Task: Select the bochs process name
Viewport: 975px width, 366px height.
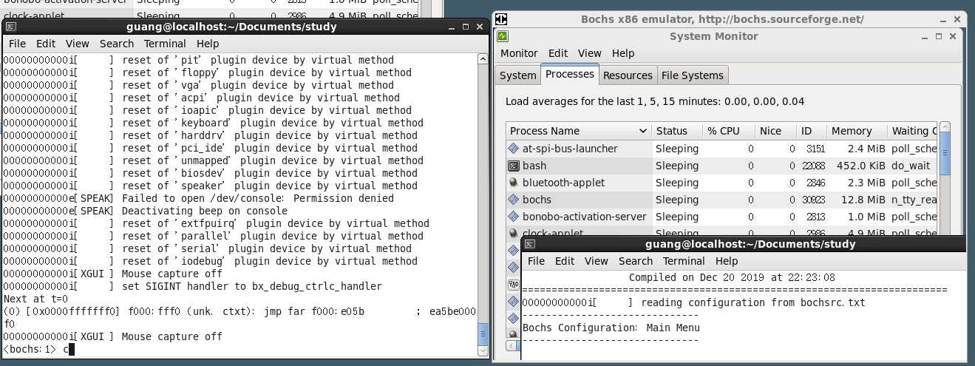Action: pyautogui.click(x=537, y=200)
